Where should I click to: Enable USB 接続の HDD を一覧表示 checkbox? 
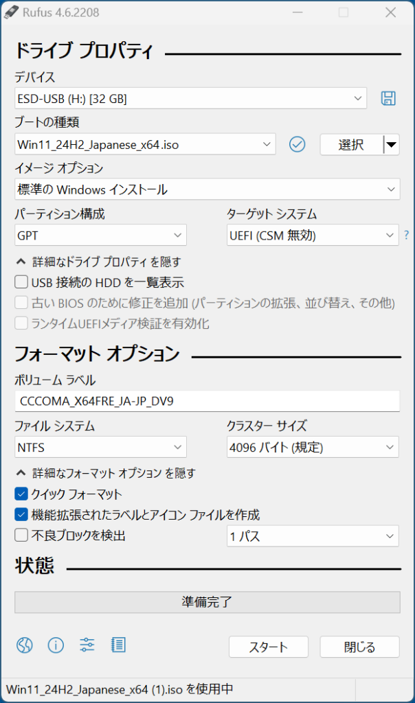pos(21,282)
